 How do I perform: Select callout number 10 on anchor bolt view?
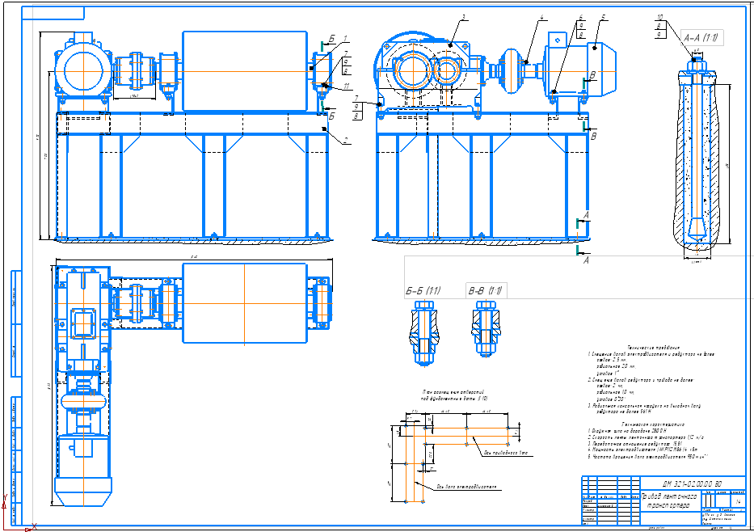point(659,18)
